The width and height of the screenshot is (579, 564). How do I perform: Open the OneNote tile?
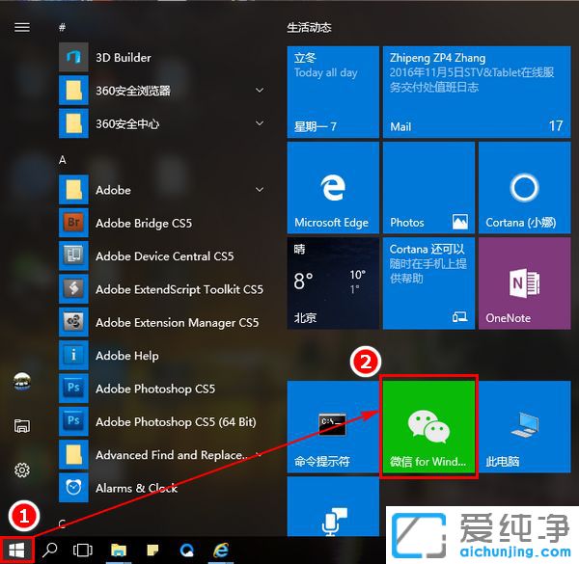click(525, 283)
